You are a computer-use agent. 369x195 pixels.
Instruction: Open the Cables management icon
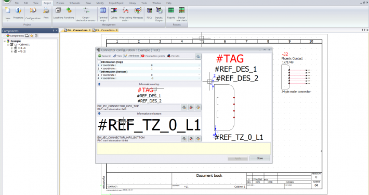coord(114,14)
